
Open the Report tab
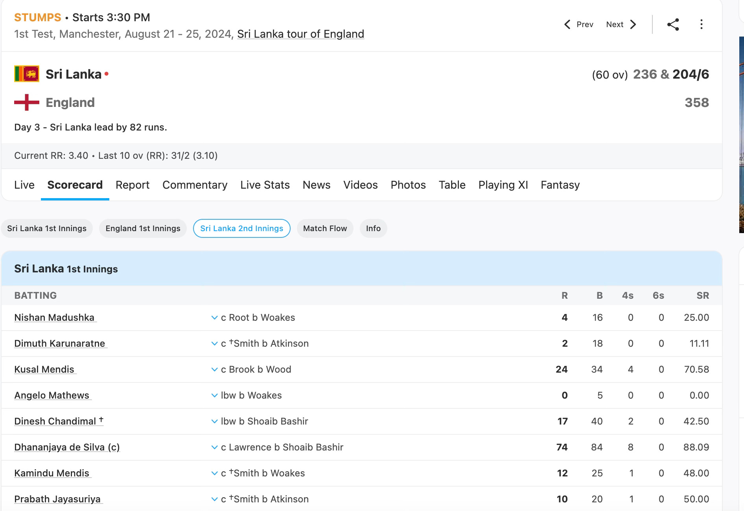point(133,185)
